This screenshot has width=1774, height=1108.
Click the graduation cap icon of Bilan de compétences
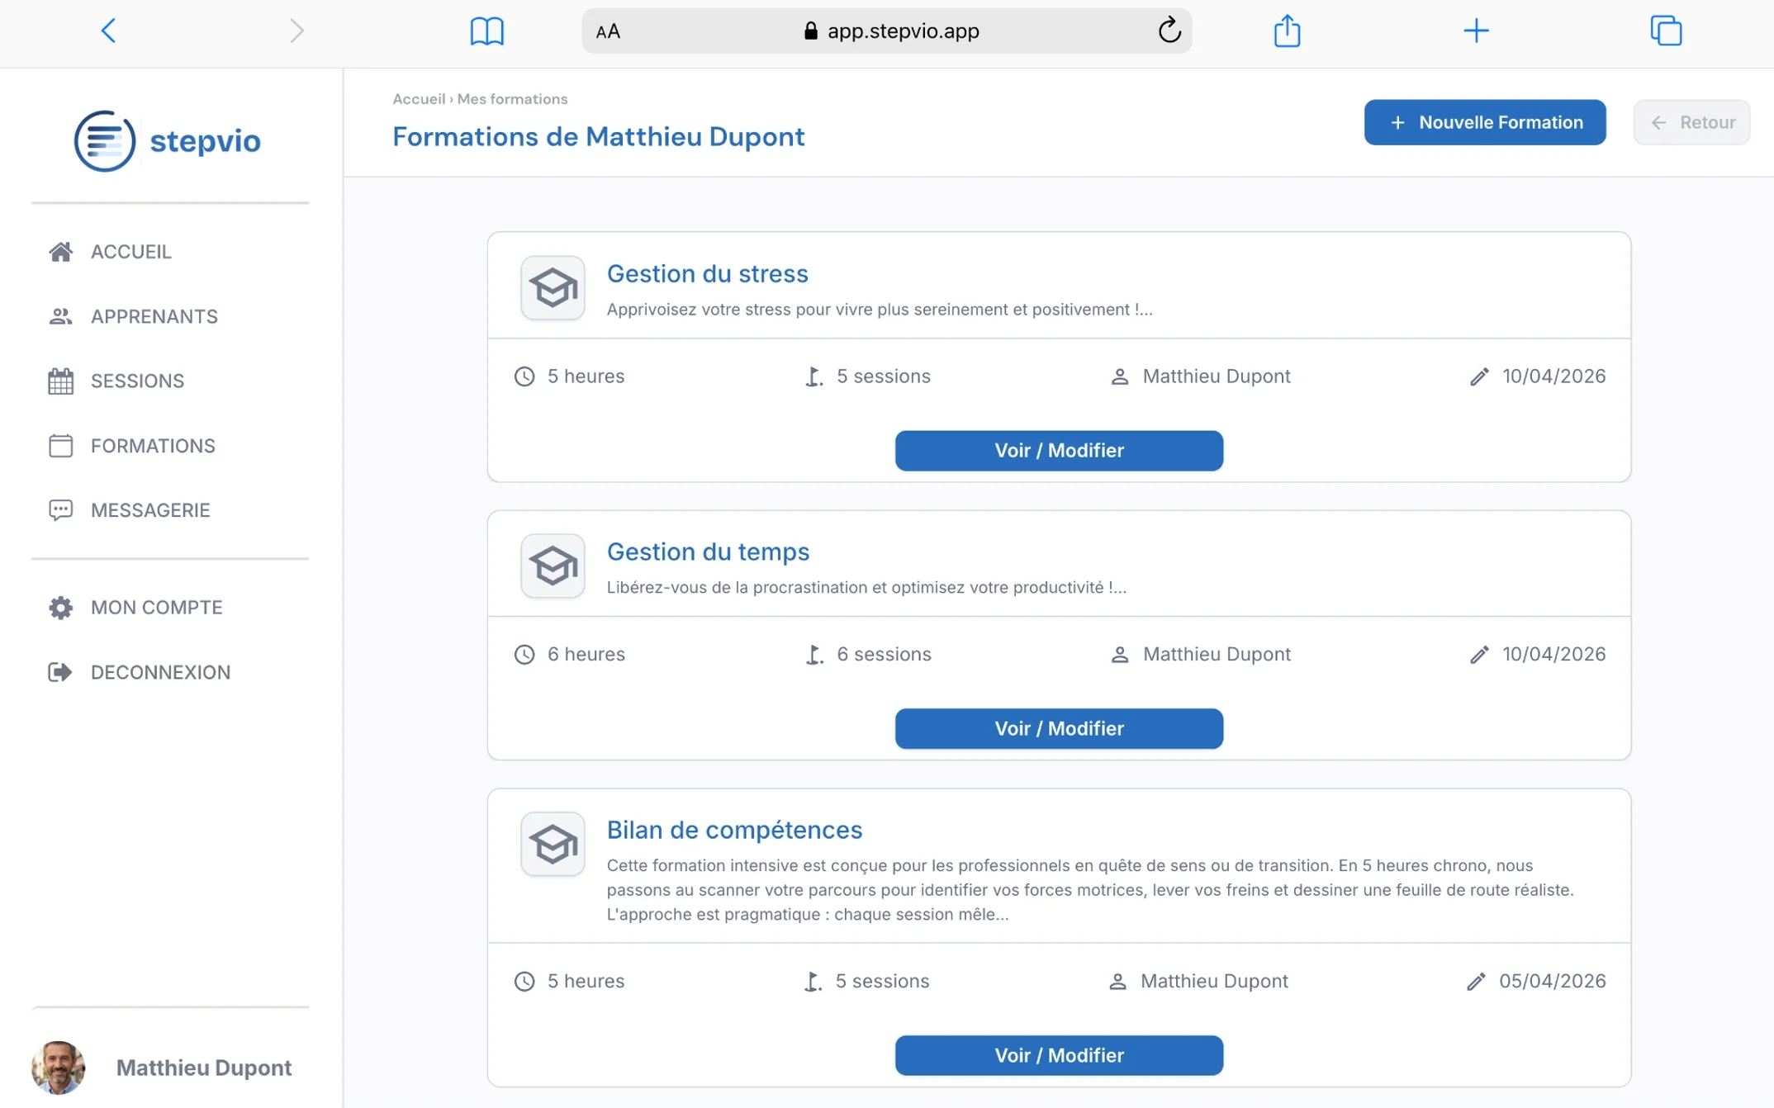click(x=552, y=844)
